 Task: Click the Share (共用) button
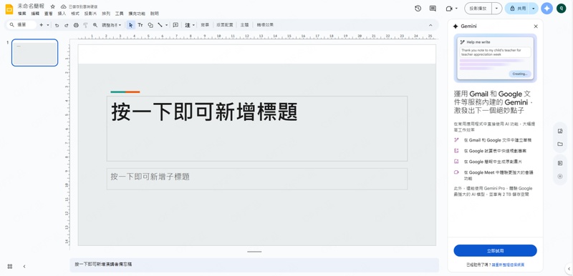pos(517,9)
